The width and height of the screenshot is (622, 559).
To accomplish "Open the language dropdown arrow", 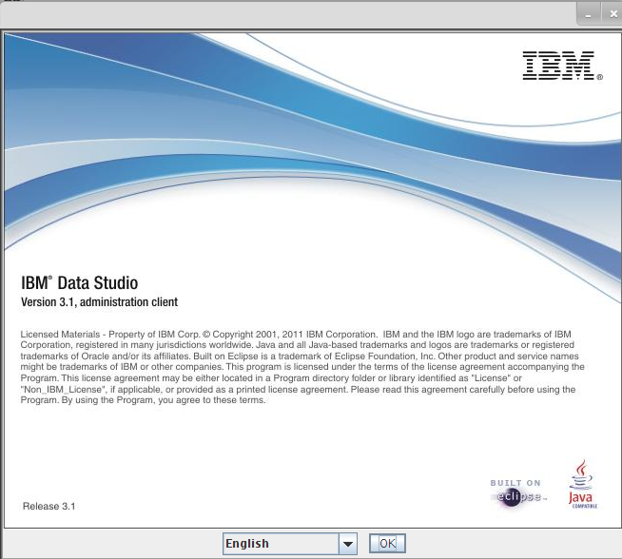I will tap(348, 544).
